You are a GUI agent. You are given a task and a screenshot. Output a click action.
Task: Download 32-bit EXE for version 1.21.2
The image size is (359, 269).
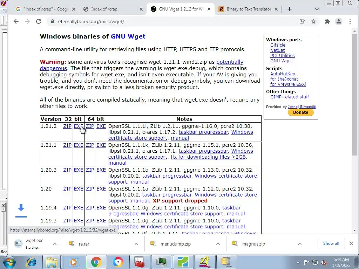coord(79,126)
